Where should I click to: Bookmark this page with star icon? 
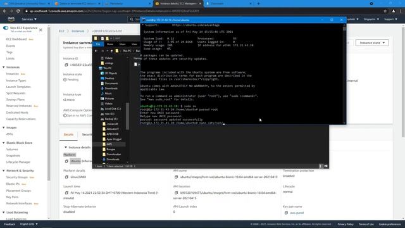tap(385, 11)
